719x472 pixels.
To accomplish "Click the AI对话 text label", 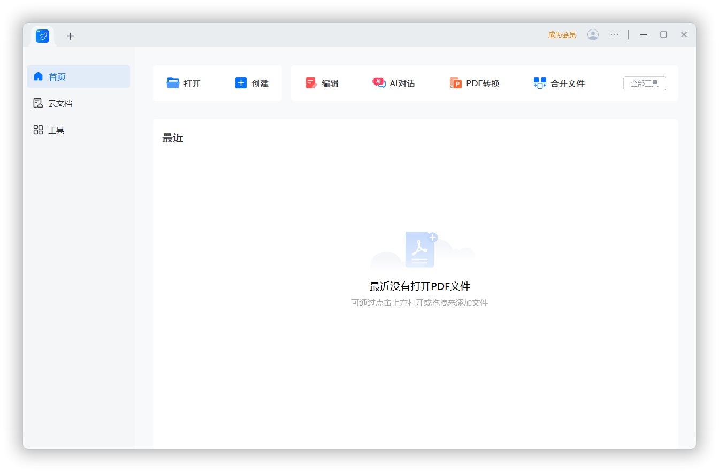I will (402, 83).
